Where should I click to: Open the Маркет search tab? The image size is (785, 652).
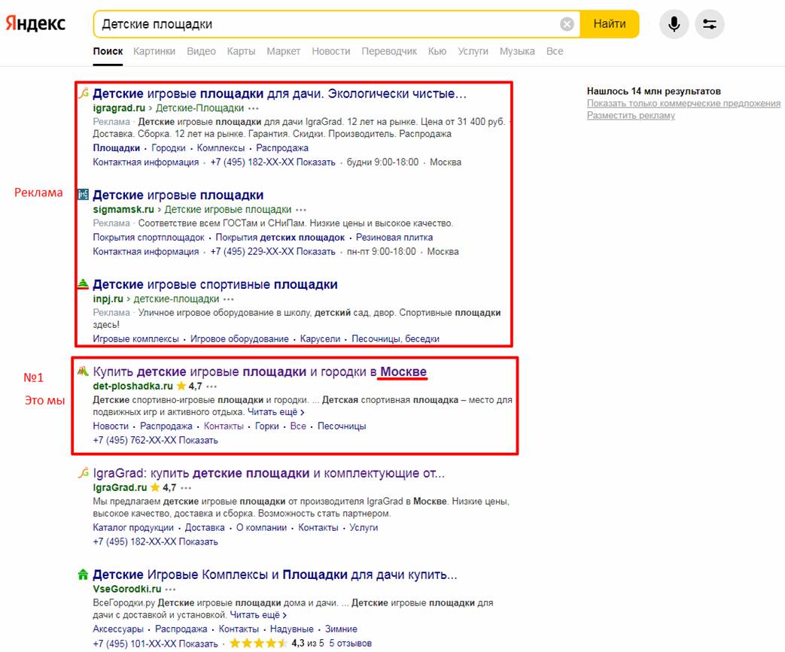(283, 51)
